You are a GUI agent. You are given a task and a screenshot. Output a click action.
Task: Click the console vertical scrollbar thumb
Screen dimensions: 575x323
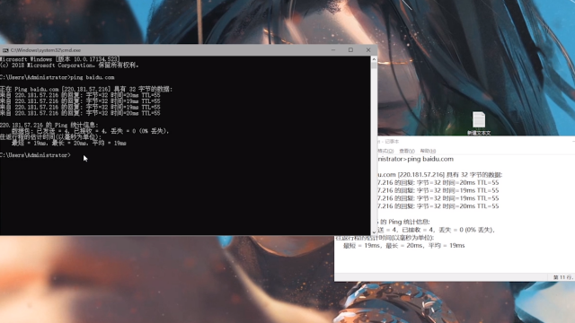pyautogui.click(x=374, y=65)
